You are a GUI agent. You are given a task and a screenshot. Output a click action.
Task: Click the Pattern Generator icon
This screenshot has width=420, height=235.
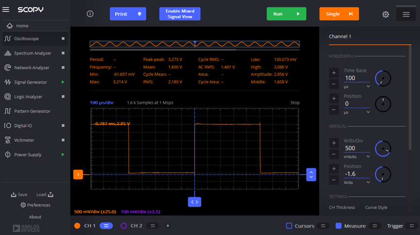tap(8, 111)
